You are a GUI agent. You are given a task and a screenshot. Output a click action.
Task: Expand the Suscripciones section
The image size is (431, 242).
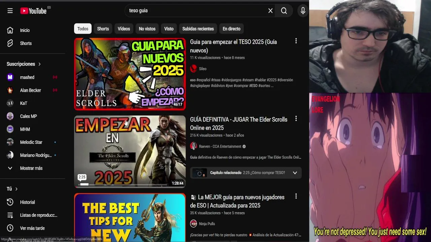24,64
